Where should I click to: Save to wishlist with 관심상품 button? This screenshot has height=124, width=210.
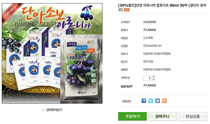pos(193,116)
